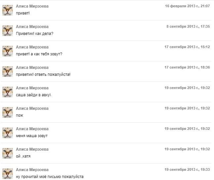The height and width of the screenshot is (180, 214).
Task: Open the message 'ну прочитай моё письмо пожалуйста'
Action: click(50, 177)
